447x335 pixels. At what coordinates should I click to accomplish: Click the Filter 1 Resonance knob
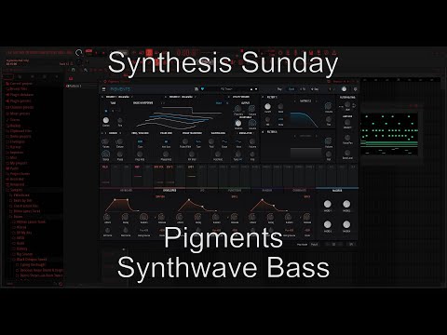click(280, 107)
